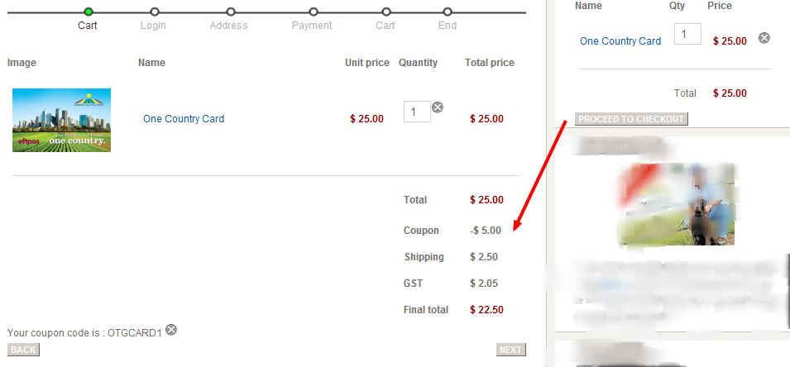Click the blurred sidebar promotional image
This screenshot has width=790, height=367.
676,204
